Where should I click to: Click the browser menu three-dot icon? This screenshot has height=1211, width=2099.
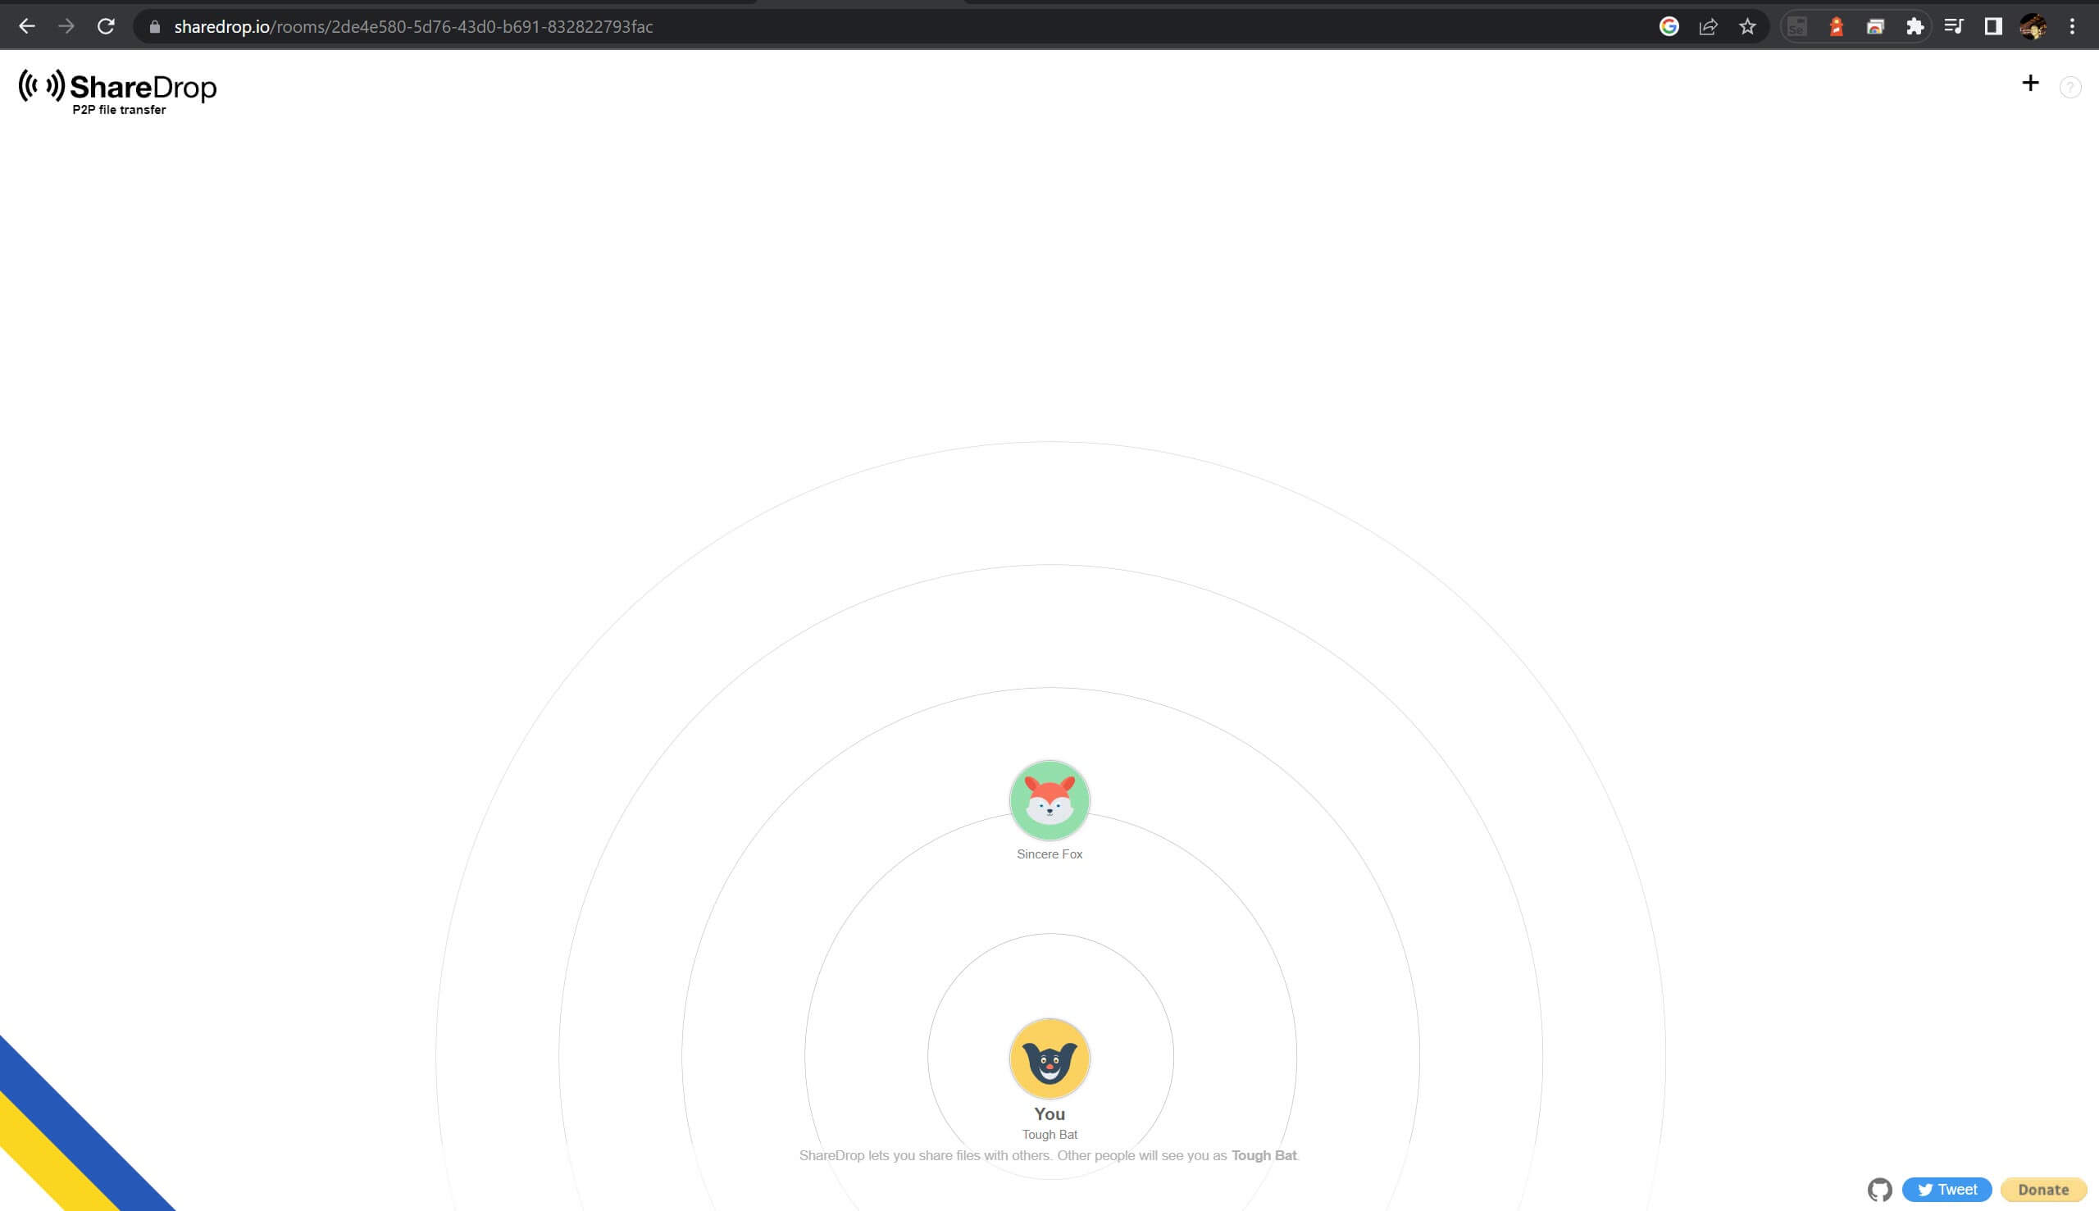2072,26
